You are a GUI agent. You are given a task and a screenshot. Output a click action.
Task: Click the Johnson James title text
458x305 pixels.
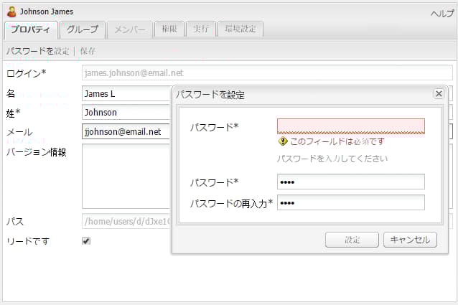click(x=47, y=11)
